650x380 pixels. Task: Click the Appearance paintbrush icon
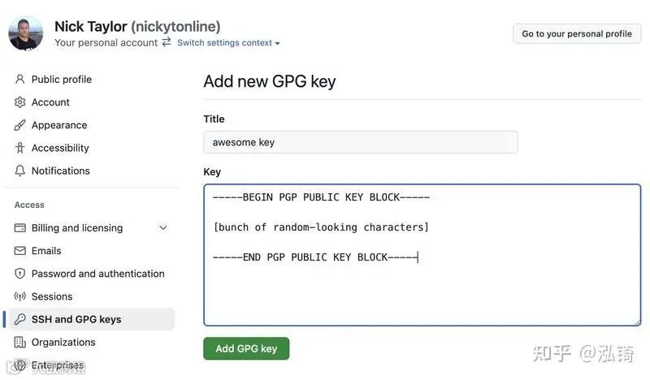point(20,125)
